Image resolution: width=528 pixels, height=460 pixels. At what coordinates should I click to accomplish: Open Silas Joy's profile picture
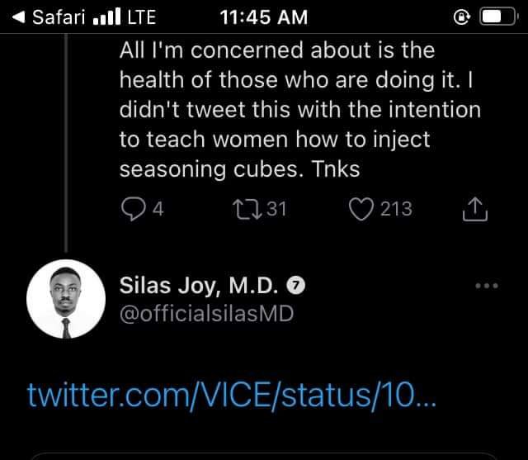65,302
